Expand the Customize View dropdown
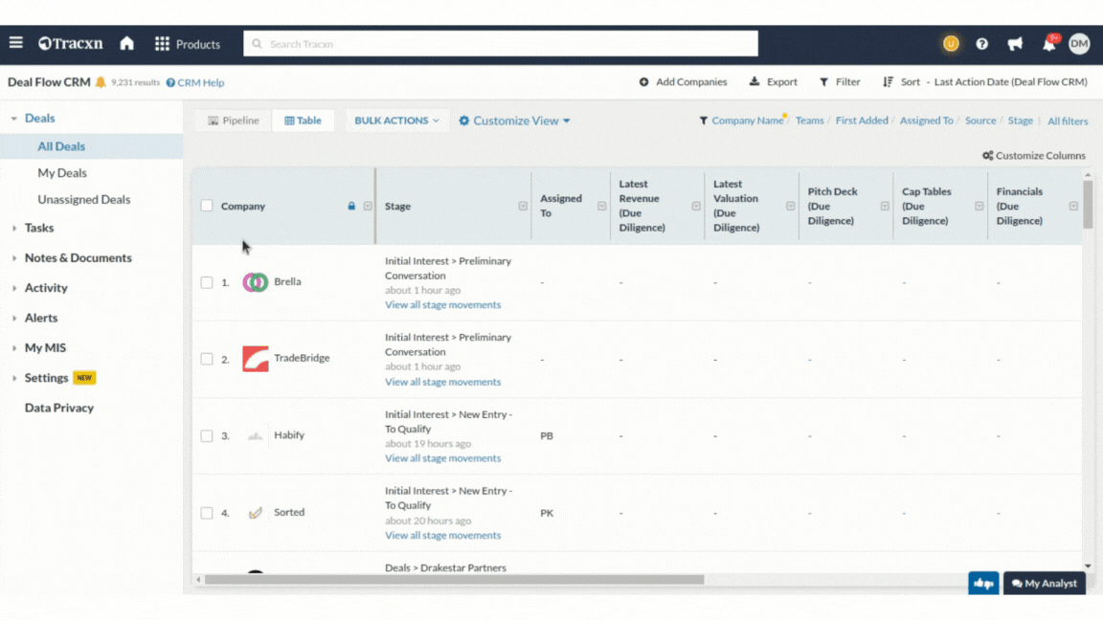The width and height of the screenshot is (1103, 620). [514, 121]
